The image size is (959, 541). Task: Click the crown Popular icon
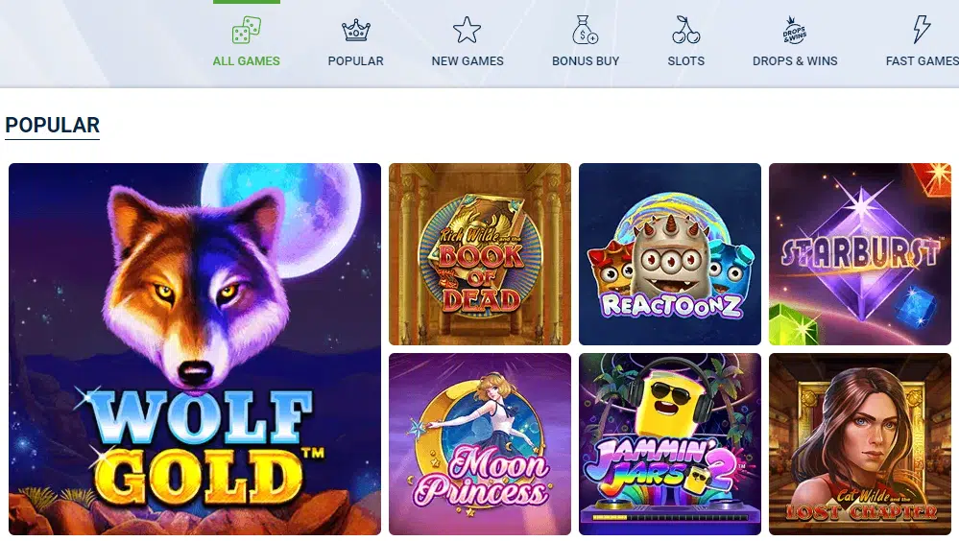point(356,30)
